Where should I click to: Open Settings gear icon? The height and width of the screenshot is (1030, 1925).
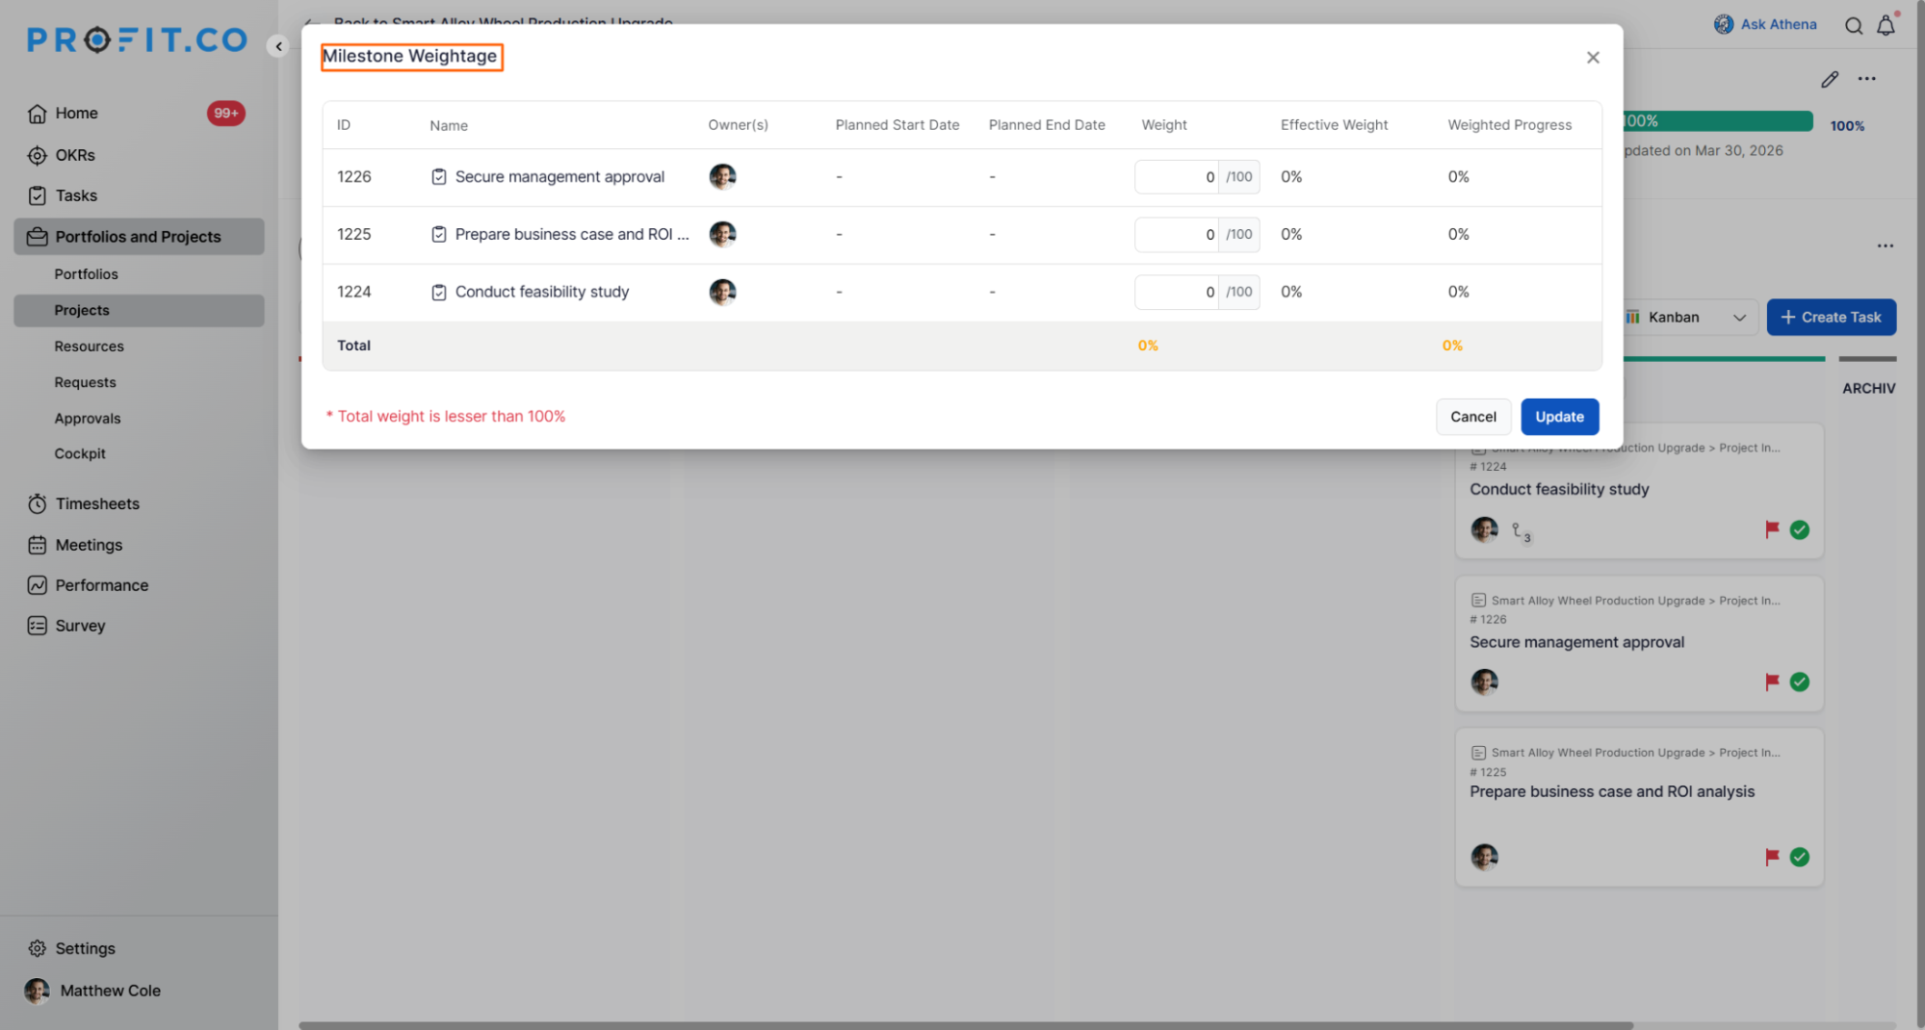click(x=37, y=948)
